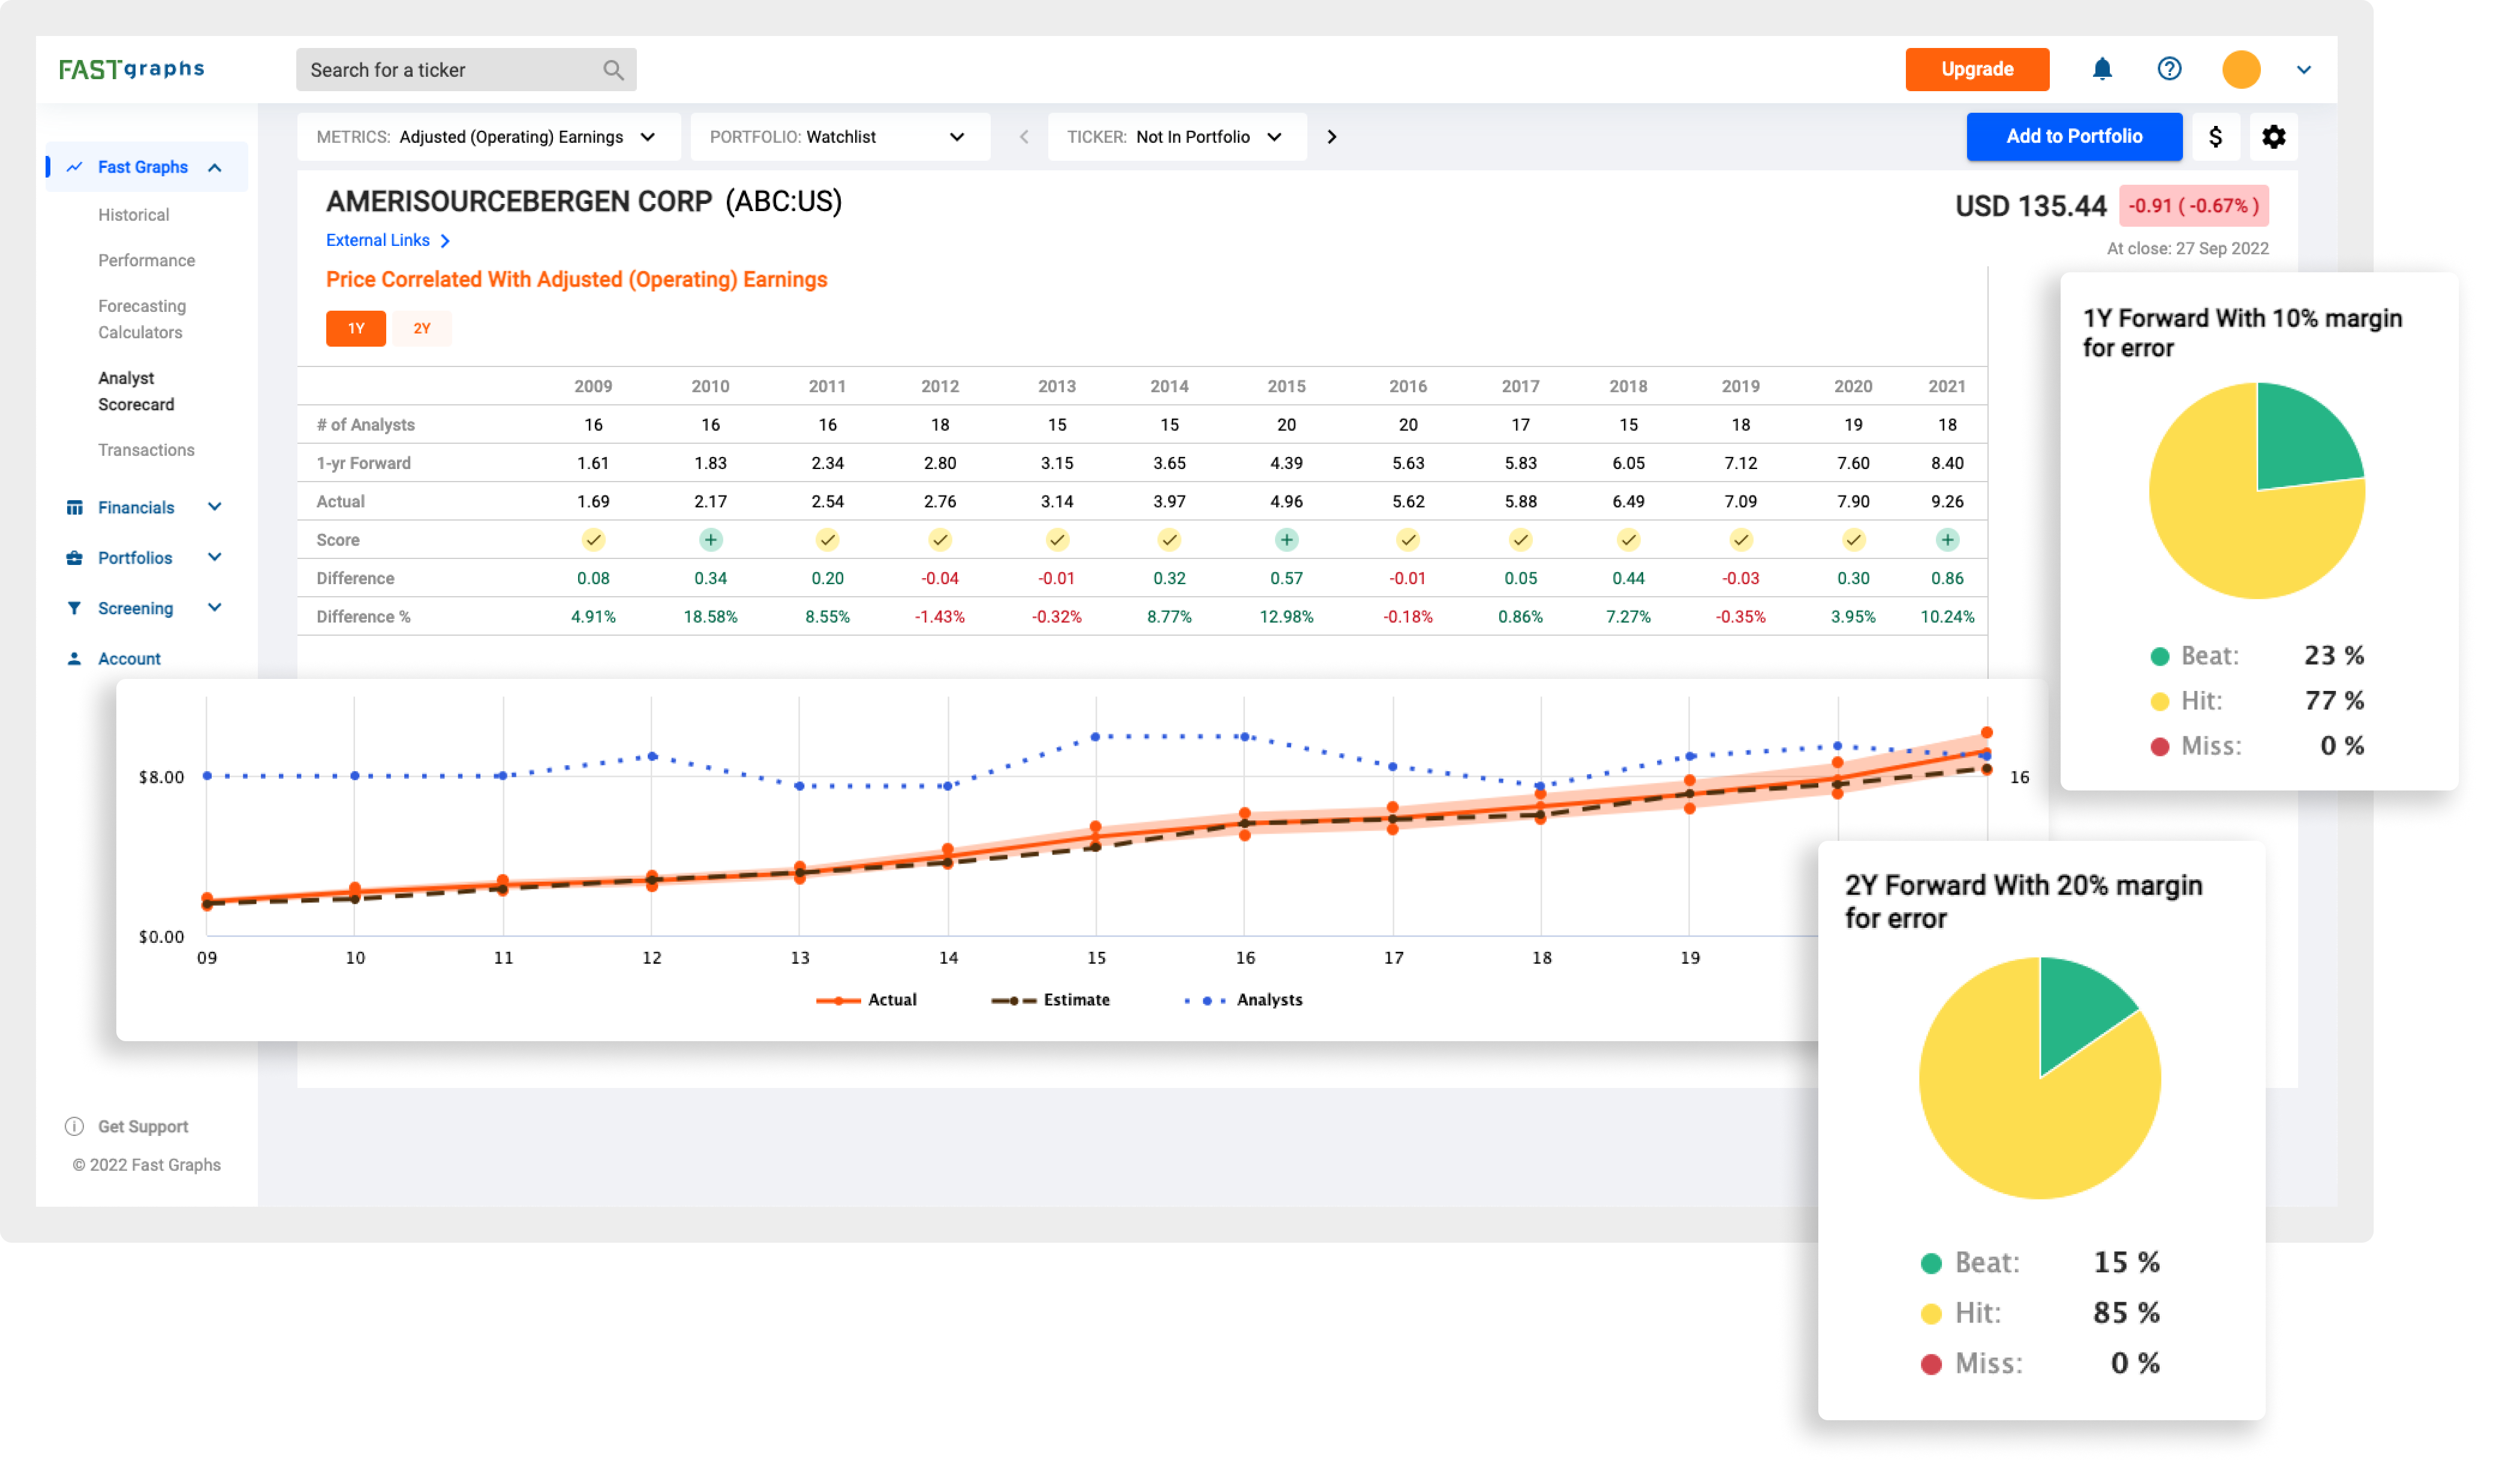Click the Financials table icon

coord(74,507)
